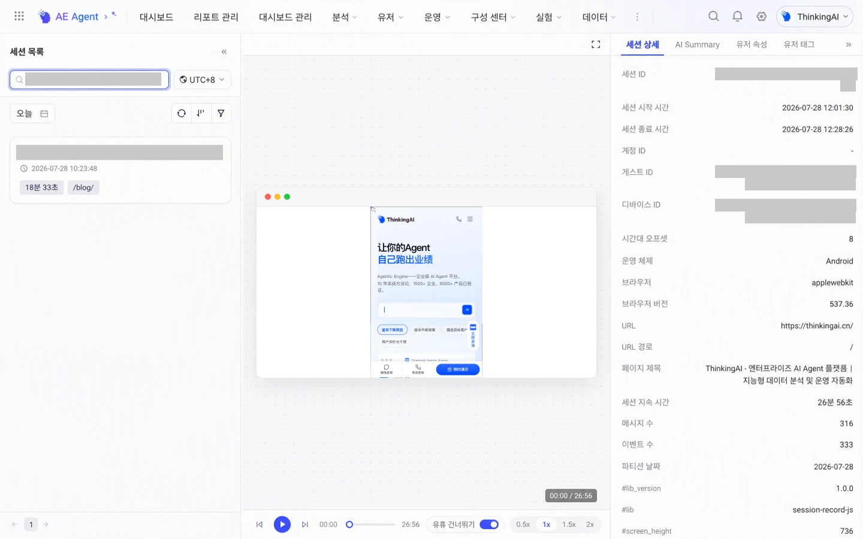Go to the next page arrow
The height and width of the screenshot is (539, 863).
pyautogui.click(x=46, y=525)
